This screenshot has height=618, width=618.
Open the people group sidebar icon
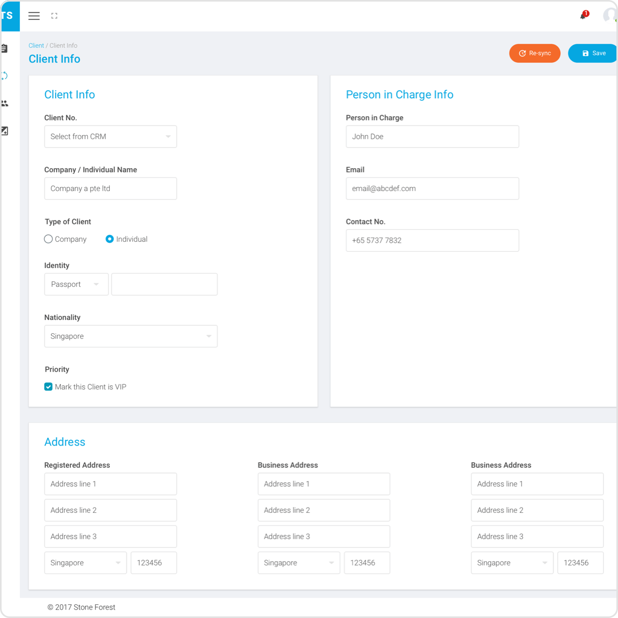(5, 104)
